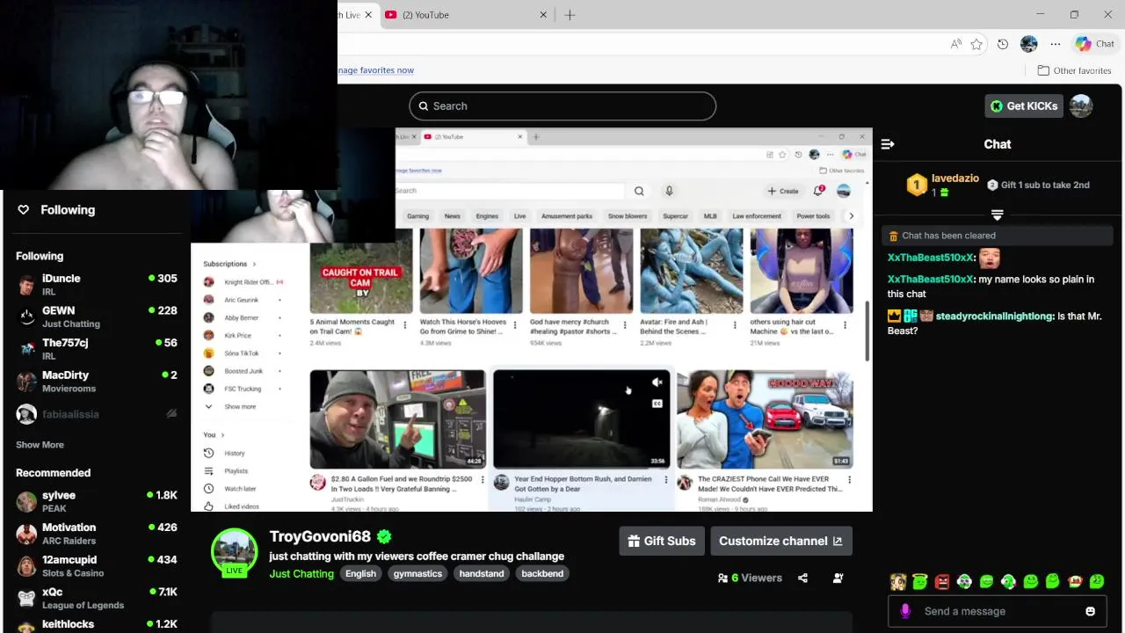Open MacDirty Movierooms channel
The height and width of the screenshot is (633, 1125).
click(97, 382)
